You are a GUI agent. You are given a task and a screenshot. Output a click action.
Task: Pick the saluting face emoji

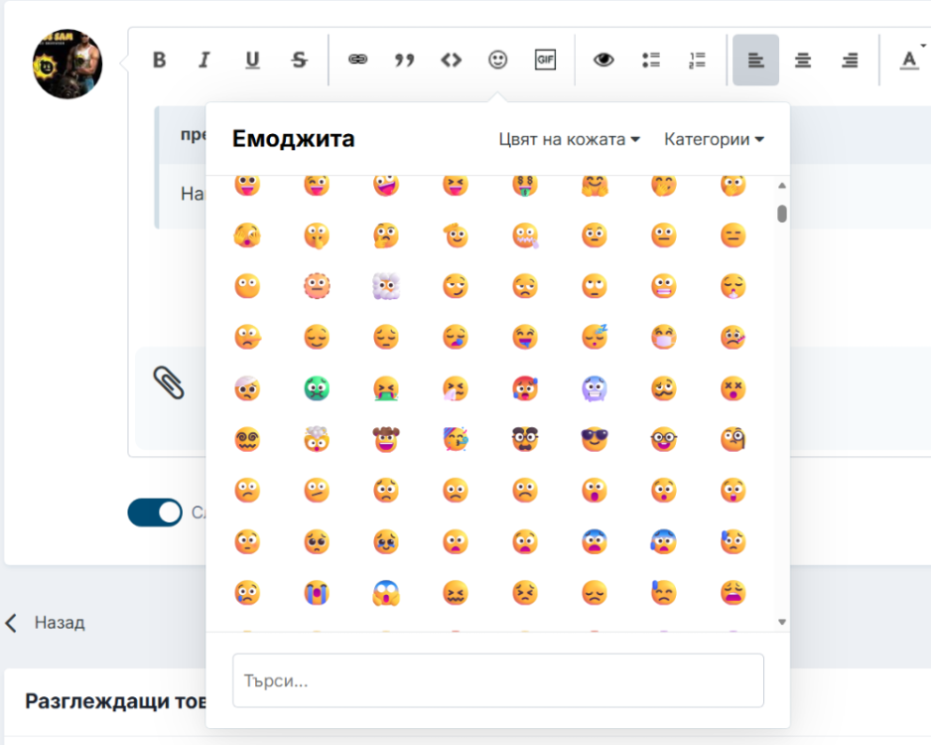pos(456,235)
